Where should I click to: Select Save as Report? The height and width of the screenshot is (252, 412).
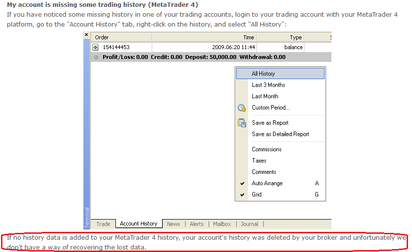[x=280, y=123]
